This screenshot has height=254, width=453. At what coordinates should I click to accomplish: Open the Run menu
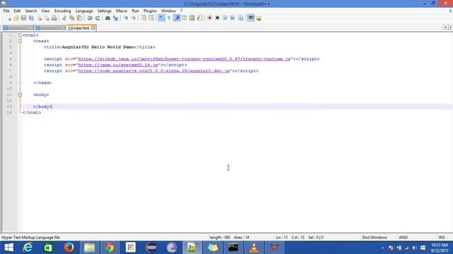coord(135,11)
